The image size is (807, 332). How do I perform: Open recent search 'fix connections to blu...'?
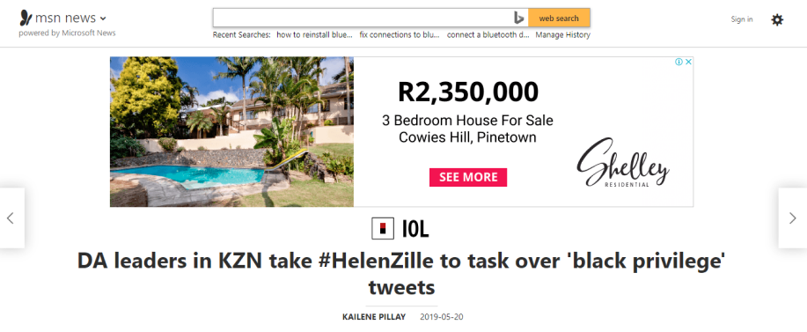tap(400, 34)
